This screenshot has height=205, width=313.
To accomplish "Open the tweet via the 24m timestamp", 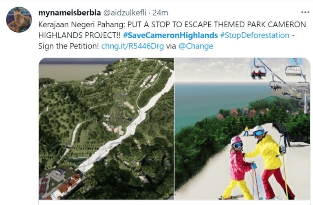I will click(160, 13).
